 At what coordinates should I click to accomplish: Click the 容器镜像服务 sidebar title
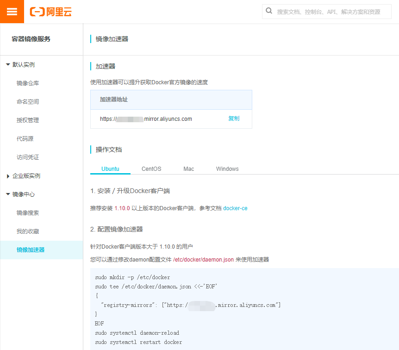31,39
